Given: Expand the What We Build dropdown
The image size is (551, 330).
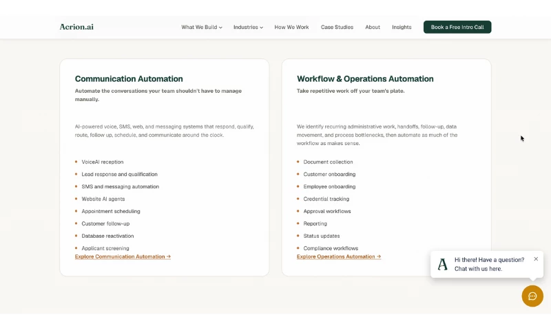Looking at the screenshot, I should click(202, 27).
